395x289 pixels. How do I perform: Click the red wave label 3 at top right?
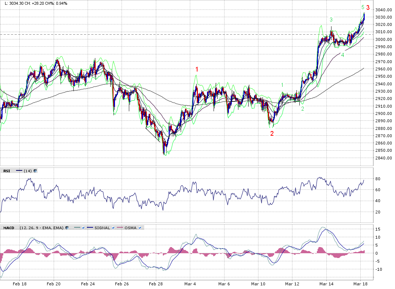click(x=368, y=8)
